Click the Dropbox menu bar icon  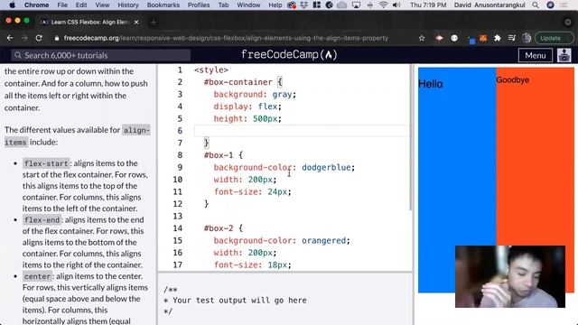pyautogui.click(x=304, y=5)
